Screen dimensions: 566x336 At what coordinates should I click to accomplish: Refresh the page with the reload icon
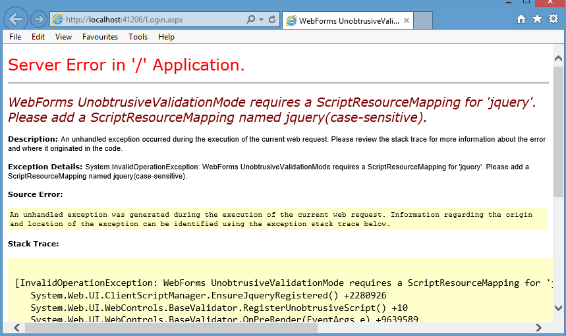coord(272,19)
